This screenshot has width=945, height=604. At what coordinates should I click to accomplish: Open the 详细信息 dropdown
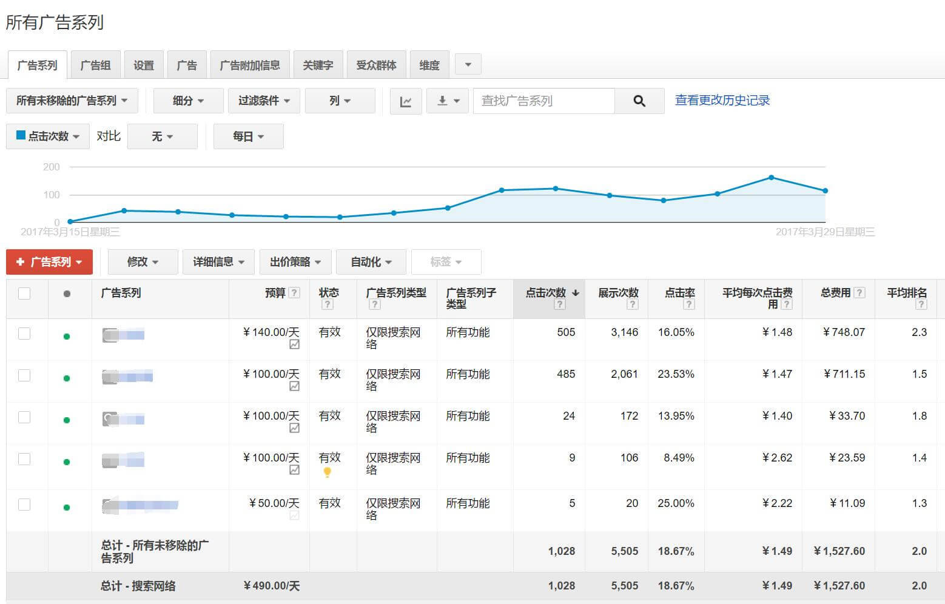click(x=219, y=262)
